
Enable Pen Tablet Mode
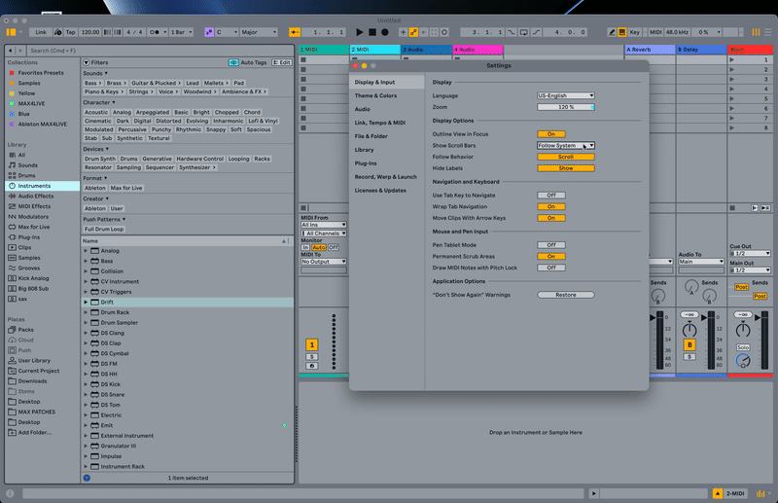point(550,245)
